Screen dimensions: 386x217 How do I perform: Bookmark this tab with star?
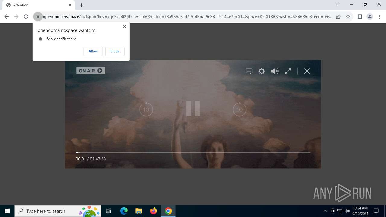pyautogui.click(x=348, y=17)
